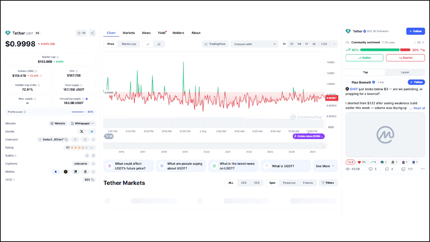Image resolution: width=430 pixels, height=242 pixels.
Task: Click Read all on Paul Bennett's post
Action: (x=419, y=108)
